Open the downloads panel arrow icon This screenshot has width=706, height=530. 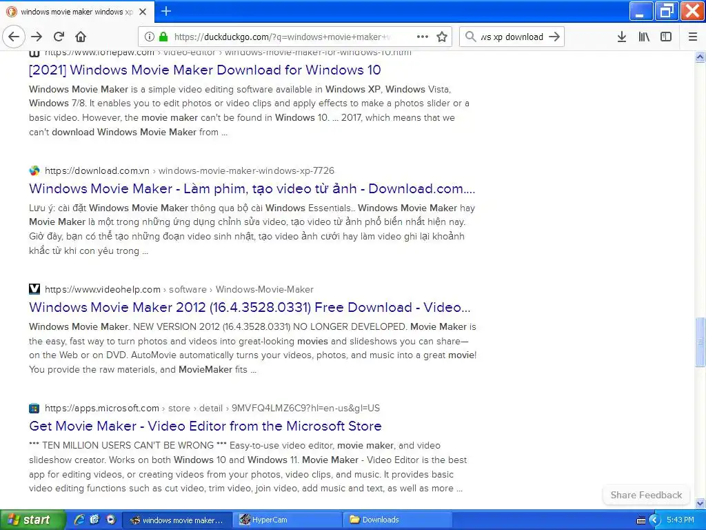[x=622, y=37]
